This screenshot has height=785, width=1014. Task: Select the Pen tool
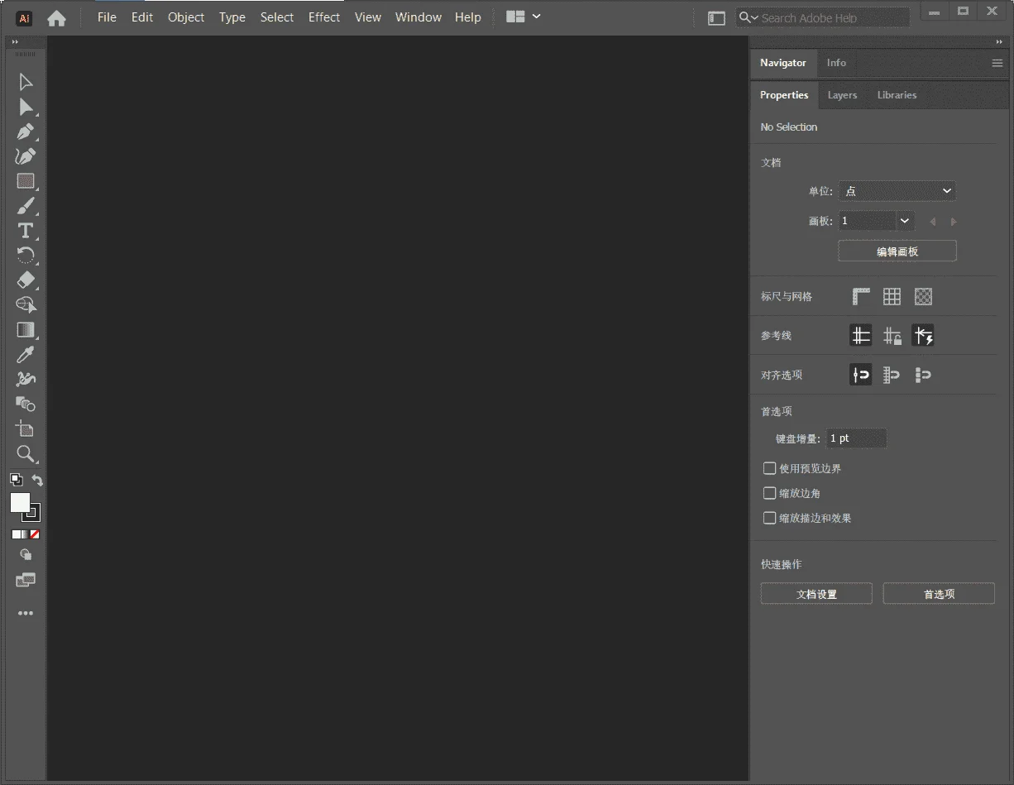pyautogui.click(x=26, y=132)
